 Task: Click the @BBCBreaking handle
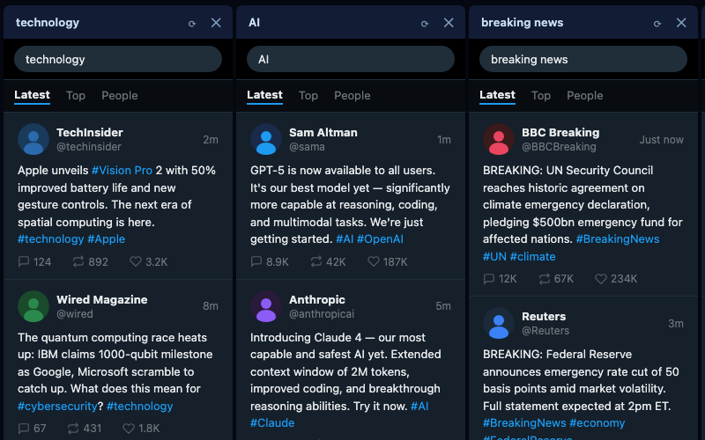559,147
